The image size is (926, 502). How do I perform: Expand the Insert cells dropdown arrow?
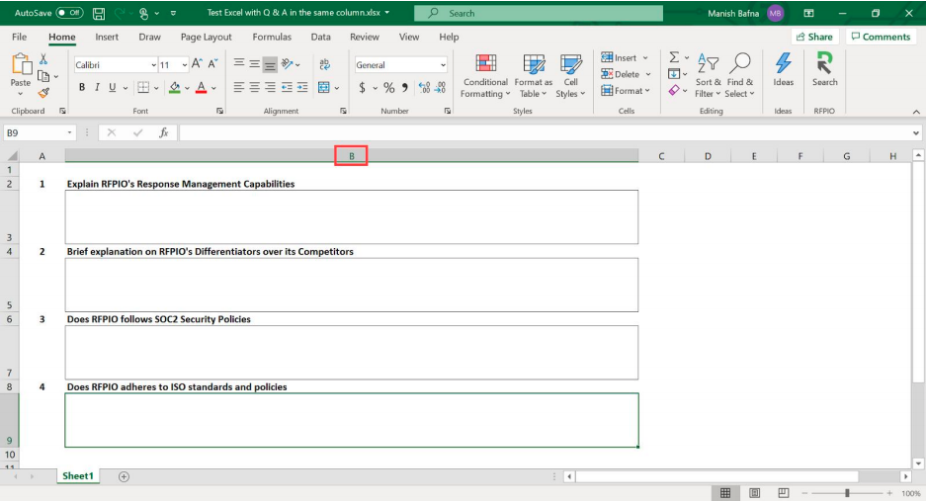[645, 58]
